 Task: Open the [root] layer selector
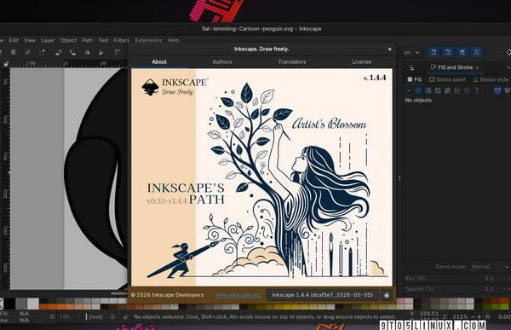[x=95, y=317]
